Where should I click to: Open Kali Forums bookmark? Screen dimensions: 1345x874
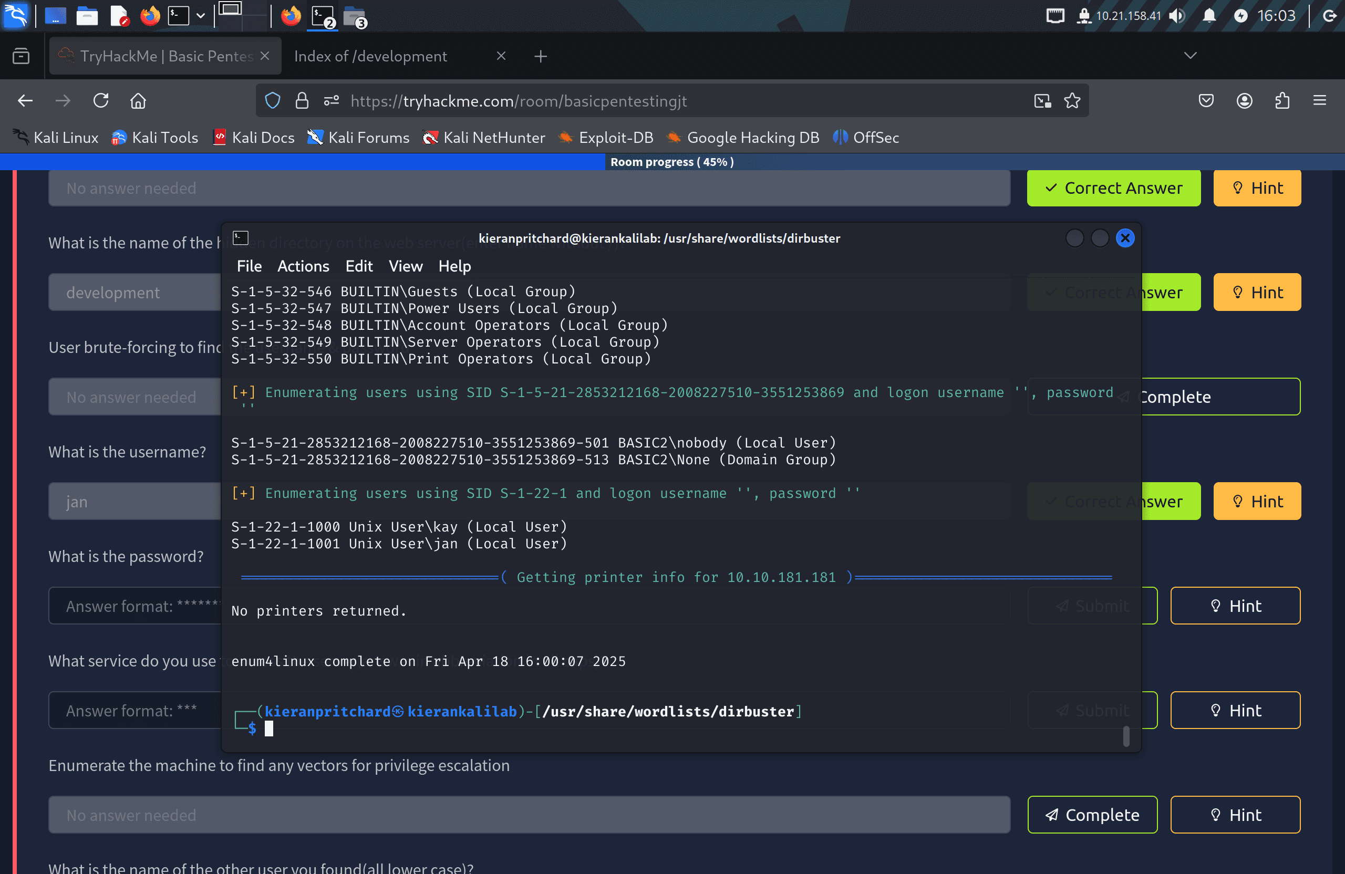[x=358, y=137]
